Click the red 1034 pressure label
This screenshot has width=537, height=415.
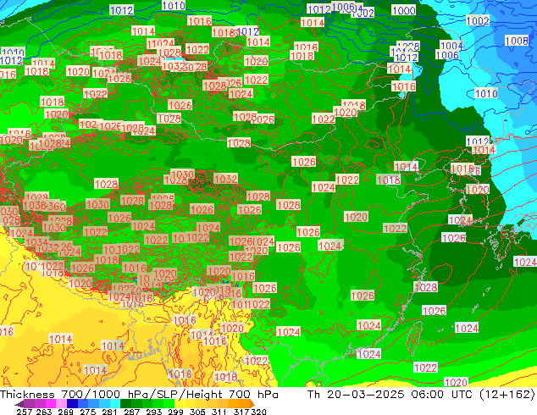click(36, 242)
